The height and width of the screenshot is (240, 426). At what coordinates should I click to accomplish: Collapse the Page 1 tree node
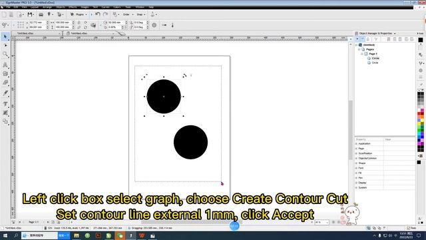point(362,54)
